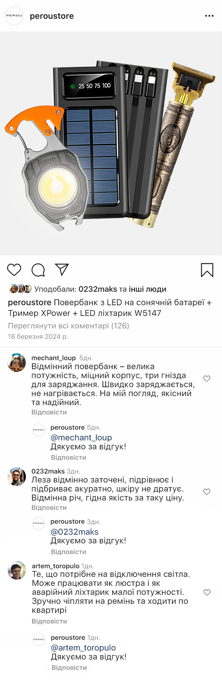Open the @0232maks mention link
Viewport: 222px width, 683px height.
pyautogui.click(x=75, y=532)
